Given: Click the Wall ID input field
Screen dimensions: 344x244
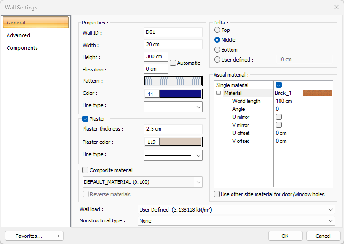Looking at the screenshot, I should point(173,32).
